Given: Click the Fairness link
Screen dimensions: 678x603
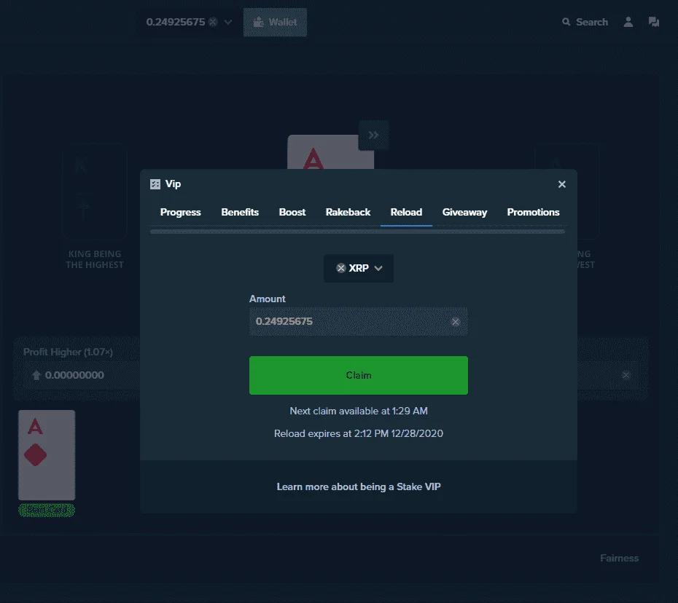Looking at the screenshot, I should coord(619,558).
